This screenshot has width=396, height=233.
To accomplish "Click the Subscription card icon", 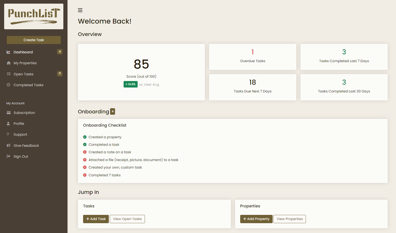I will 9,113.
